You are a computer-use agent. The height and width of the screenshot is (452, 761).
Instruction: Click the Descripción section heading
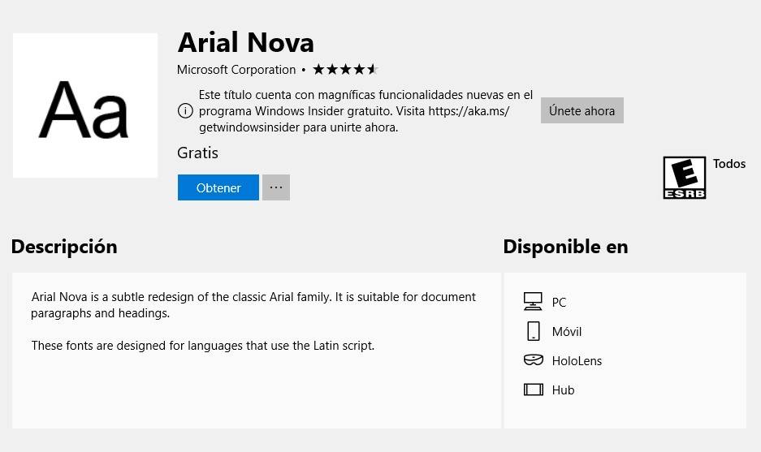click(64, 247)
